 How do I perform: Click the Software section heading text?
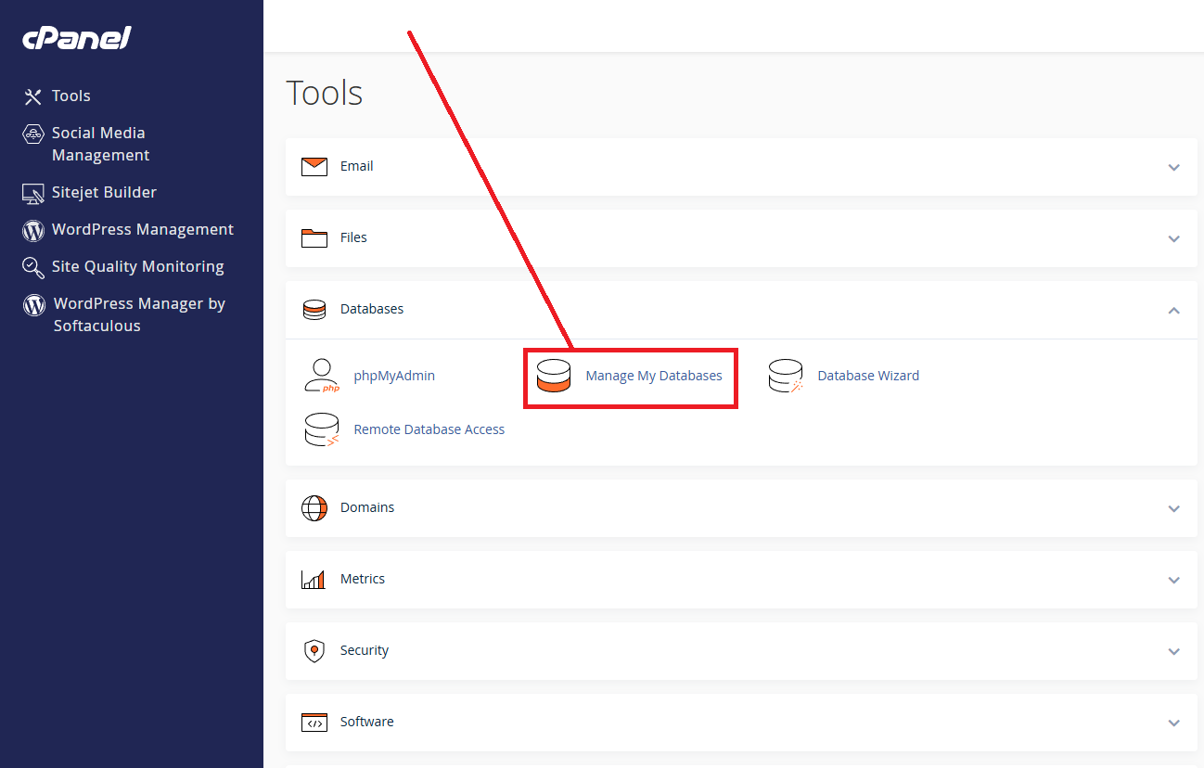pyautogui.click(x=367, y=722)
